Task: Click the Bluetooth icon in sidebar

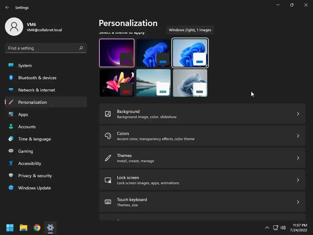Action: (11, 77)
